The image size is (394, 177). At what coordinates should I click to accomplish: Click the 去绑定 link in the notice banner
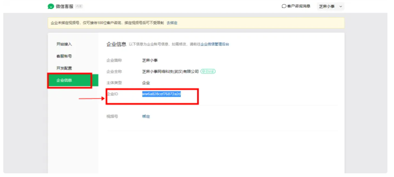(x=172, y=23)
